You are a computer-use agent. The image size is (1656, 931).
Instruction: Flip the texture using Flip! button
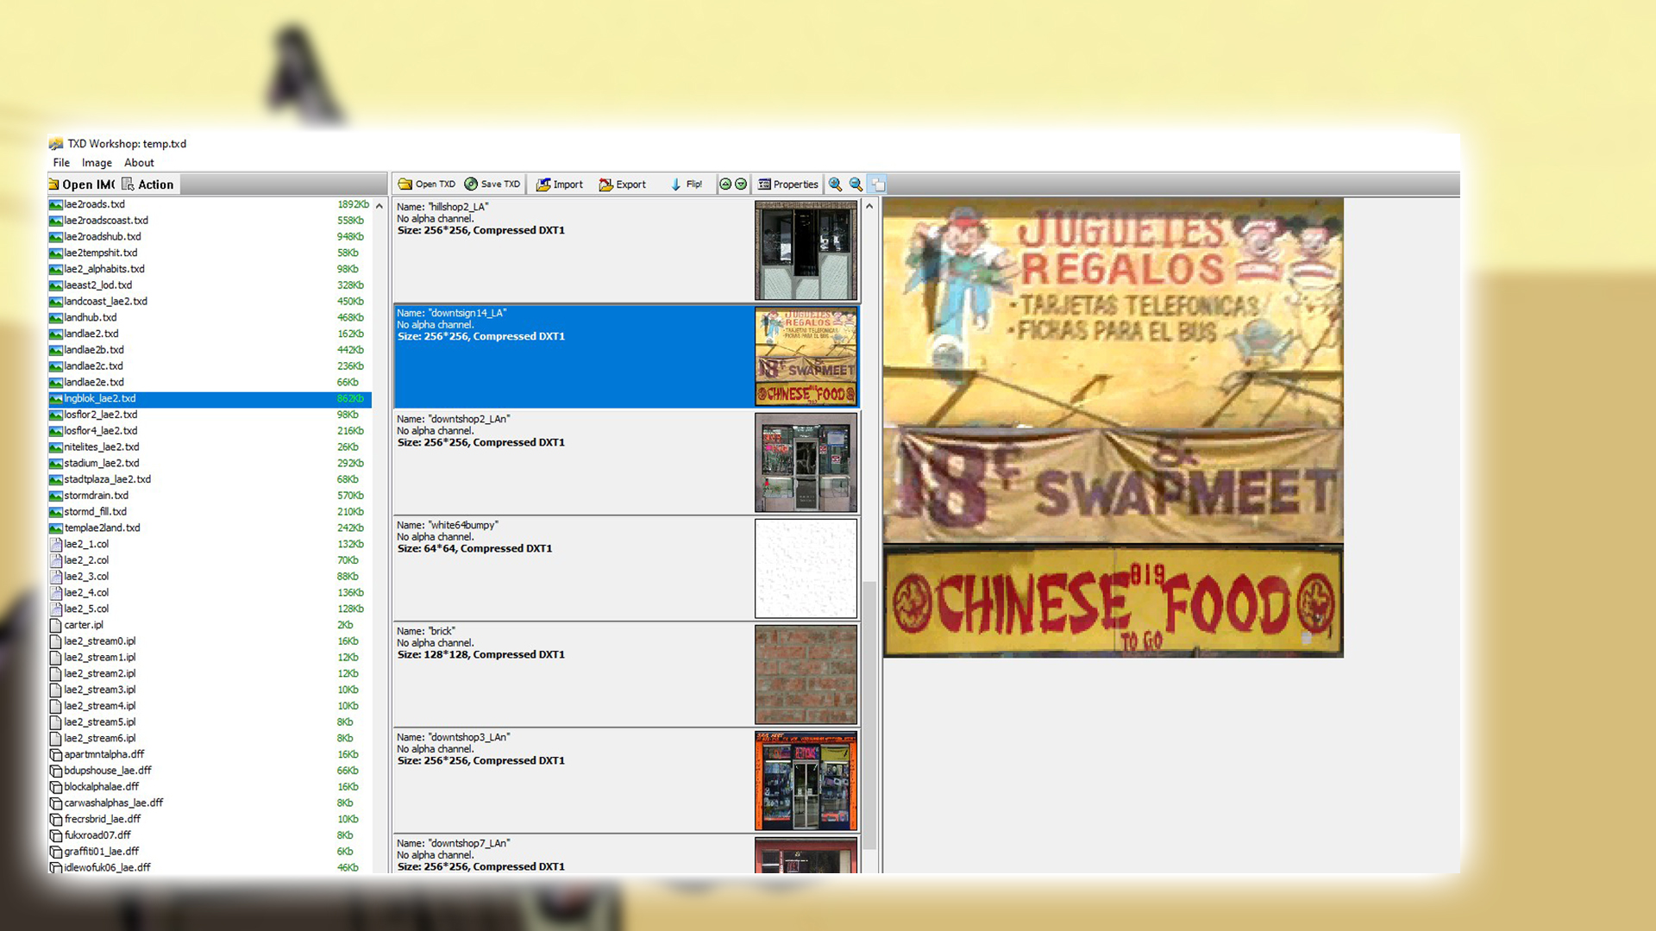[x=687, y=184]
